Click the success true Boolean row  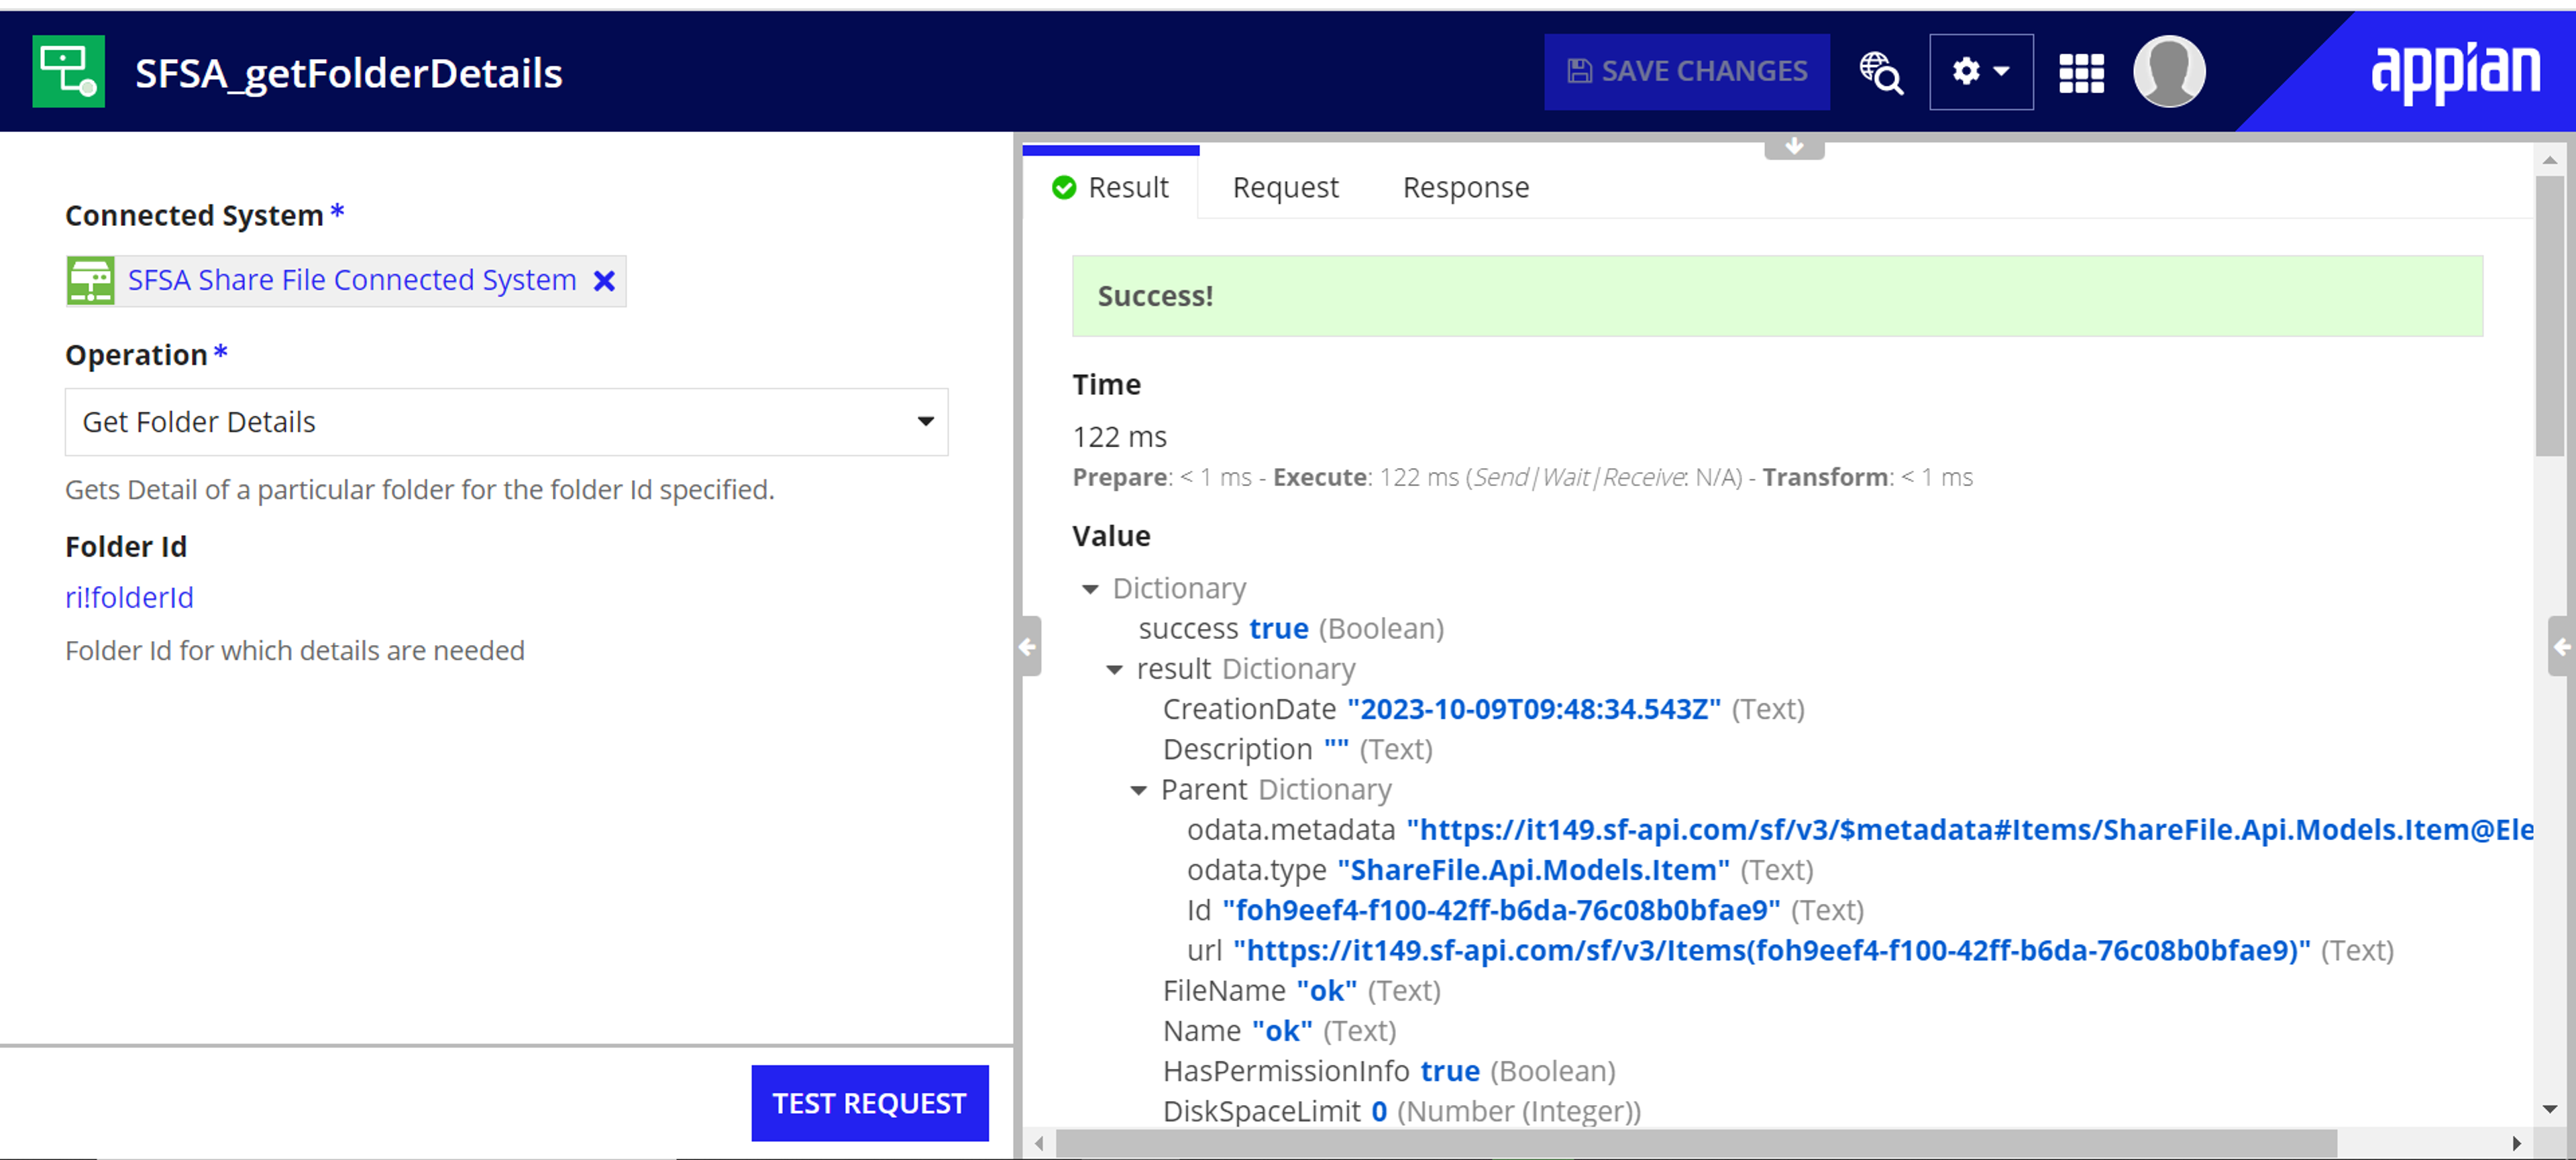pyautogui.click(x=1290, y=630)
